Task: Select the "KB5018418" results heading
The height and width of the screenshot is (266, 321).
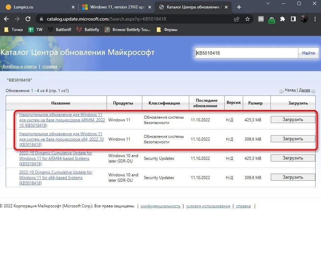Action: 20,80
